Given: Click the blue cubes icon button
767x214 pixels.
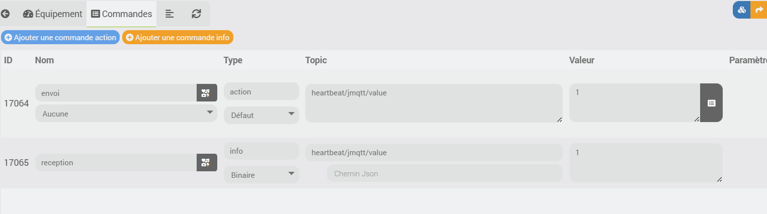Looking at the screenshot, I should click(x=741, y=10).
